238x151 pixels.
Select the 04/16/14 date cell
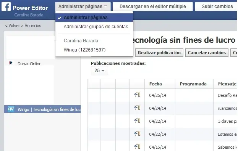click(157, 147)
